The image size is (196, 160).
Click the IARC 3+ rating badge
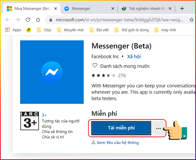tap(30, 121)
